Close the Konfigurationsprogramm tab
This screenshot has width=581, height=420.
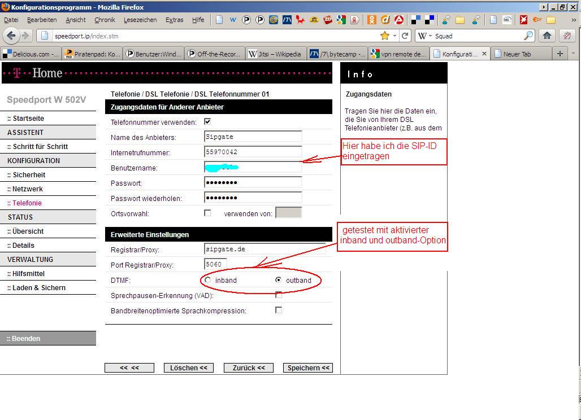coord(484,54)
